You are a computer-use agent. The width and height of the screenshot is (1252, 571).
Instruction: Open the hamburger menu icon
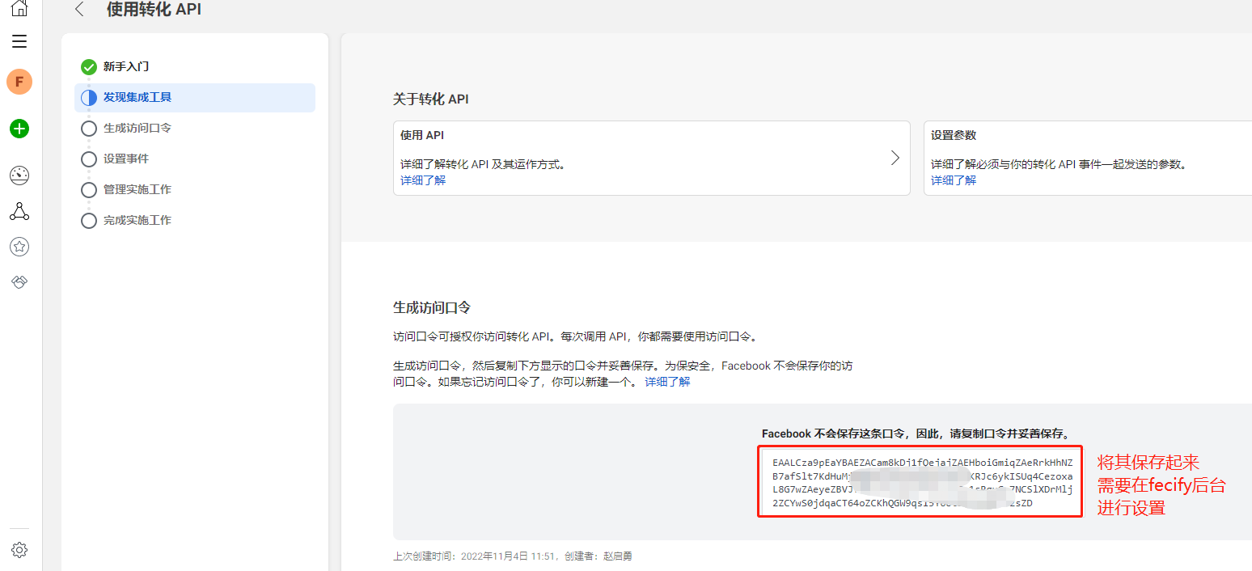point(19,41)
